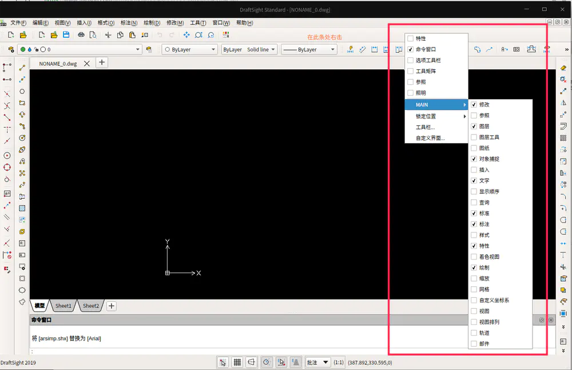Screen dimensions: 572x370
Task: Switch to the Sheet1 tab
Action: click(x=63, y=306)
